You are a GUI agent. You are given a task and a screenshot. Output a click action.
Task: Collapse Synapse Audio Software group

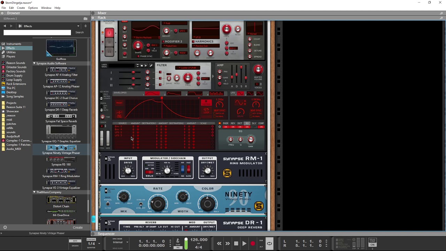coord(34,63)
